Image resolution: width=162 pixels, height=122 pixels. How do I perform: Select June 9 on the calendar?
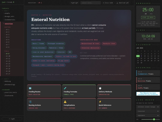[x=141, y=56]
